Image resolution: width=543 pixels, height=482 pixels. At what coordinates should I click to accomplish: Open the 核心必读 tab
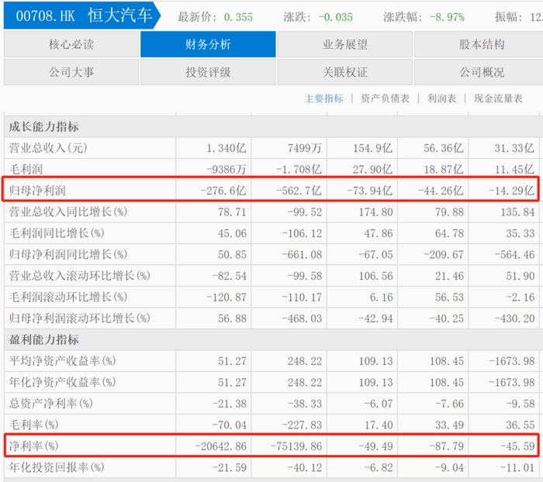[x=71, y=44]
